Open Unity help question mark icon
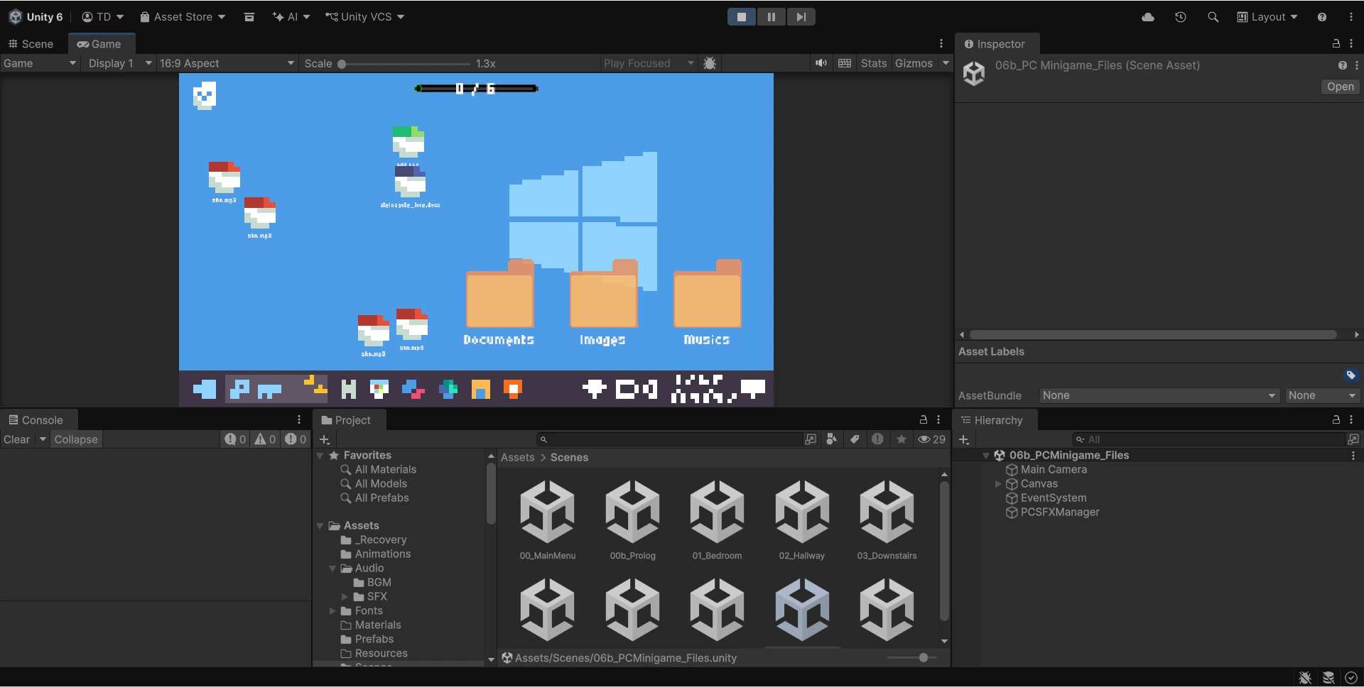Screen dimensions: 1364x687 click(x=1322, y=17)
